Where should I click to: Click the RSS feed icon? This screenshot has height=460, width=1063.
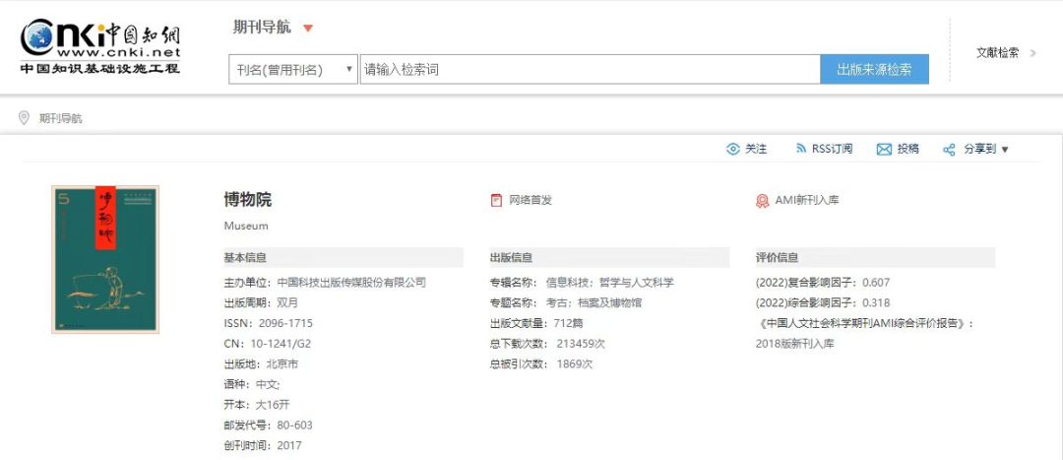800,149
